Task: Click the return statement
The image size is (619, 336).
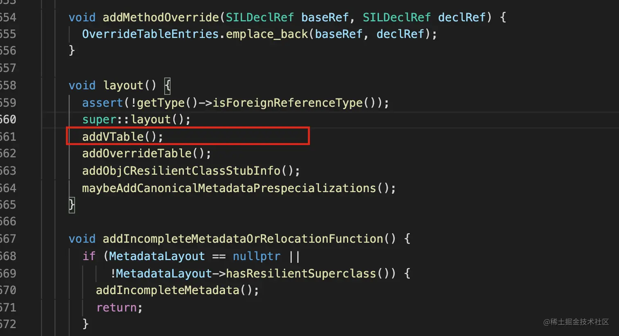Action: pos(119,307)
